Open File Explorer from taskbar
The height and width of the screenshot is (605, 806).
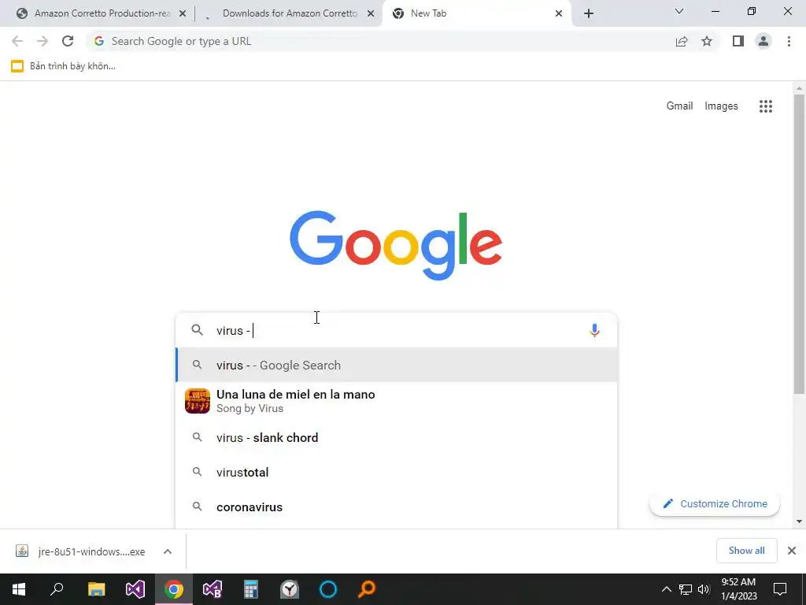96,589
